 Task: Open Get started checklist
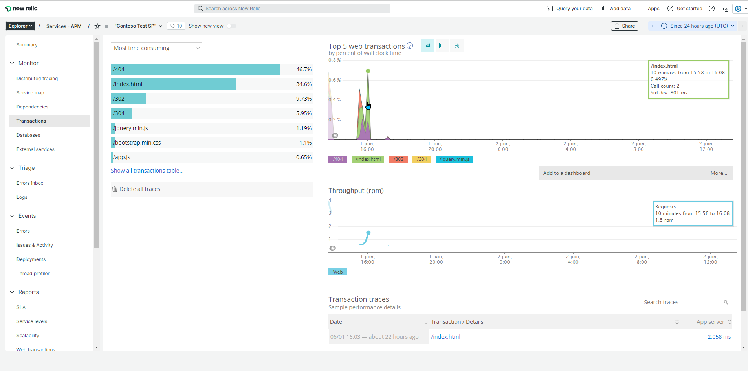point(685,9)
